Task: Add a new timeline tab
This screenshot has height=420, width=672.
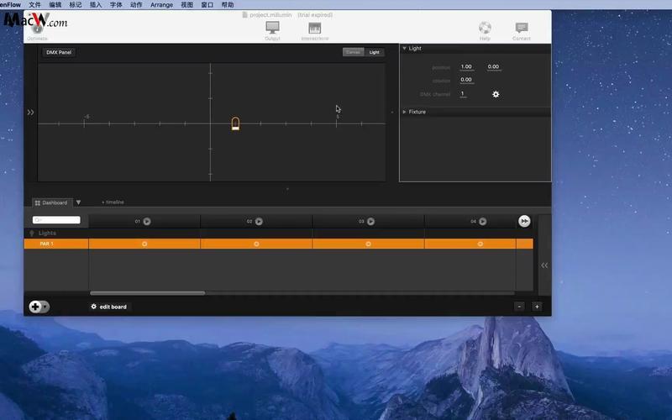Action: 113,202
